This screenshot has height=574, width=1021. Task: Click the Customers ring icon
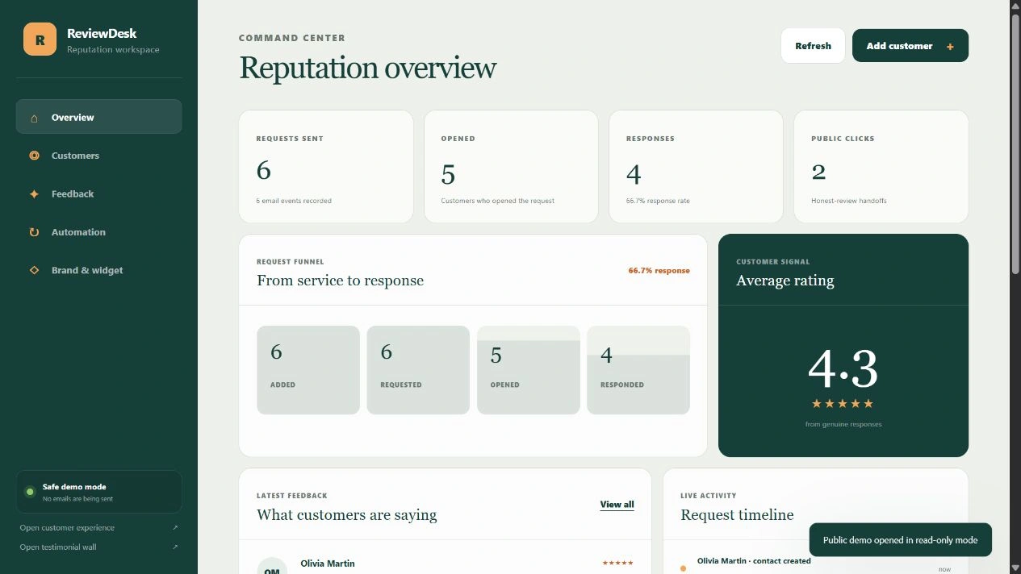click(x=34, y=156)
